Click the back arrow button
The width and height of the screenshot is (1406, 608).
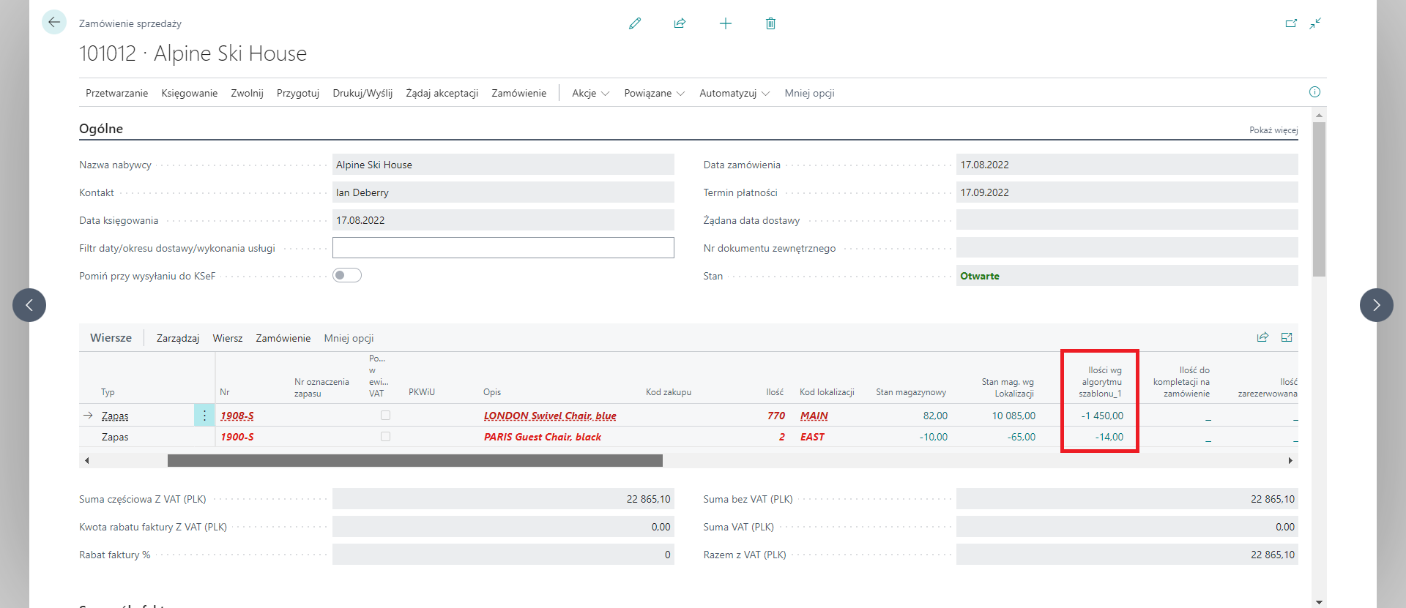point(54,22)
